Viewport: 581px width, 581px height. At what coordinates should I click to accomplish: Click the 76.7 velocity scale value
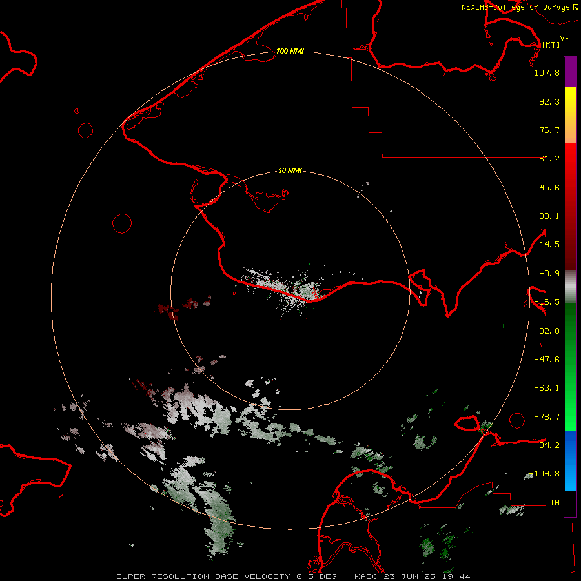[549, 130]
